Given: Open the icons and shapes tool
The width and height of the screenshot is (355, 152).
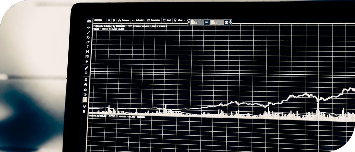Looking at the screenshot, I should 87,61.
